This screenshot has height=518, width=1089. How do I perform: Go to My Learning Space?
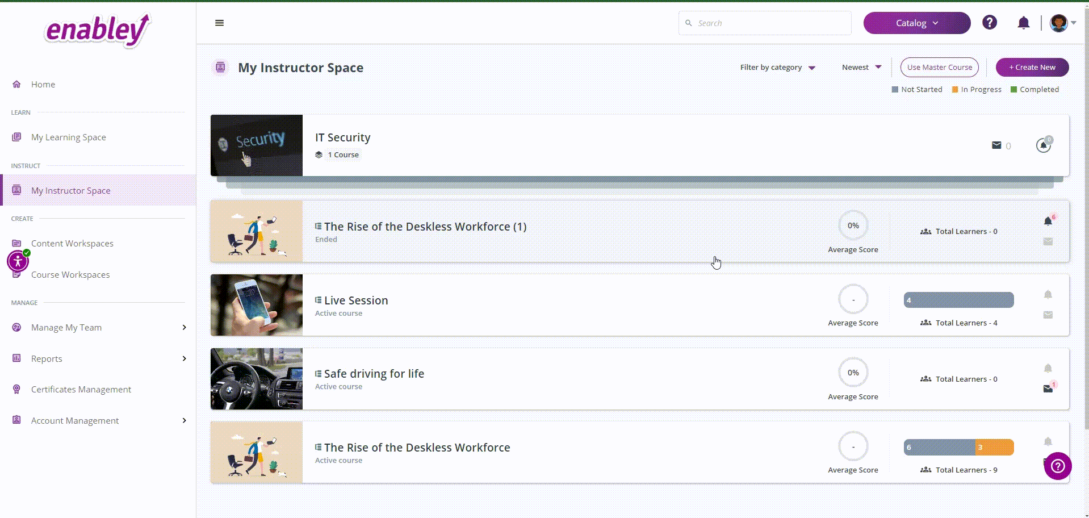pos(68,137)
